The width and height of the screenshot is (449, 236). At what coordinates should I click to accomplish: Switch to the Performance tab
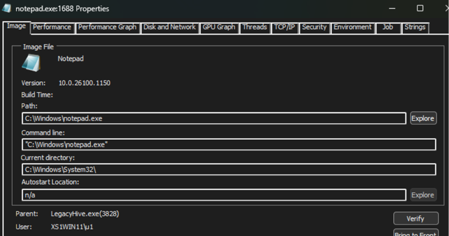(52, 28)
